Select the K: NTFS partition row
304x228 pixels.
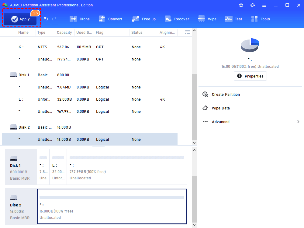[x=90, y=47]
